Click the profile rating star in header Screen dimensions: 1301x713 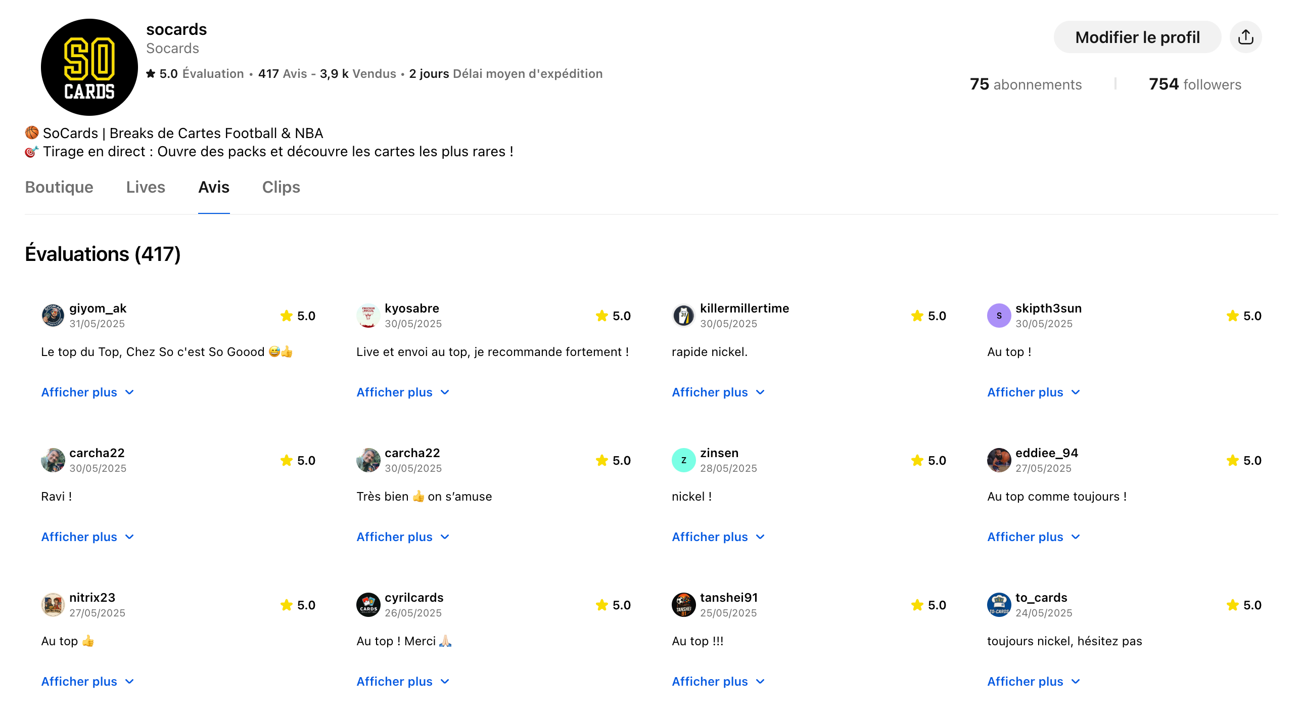(151, 74)
